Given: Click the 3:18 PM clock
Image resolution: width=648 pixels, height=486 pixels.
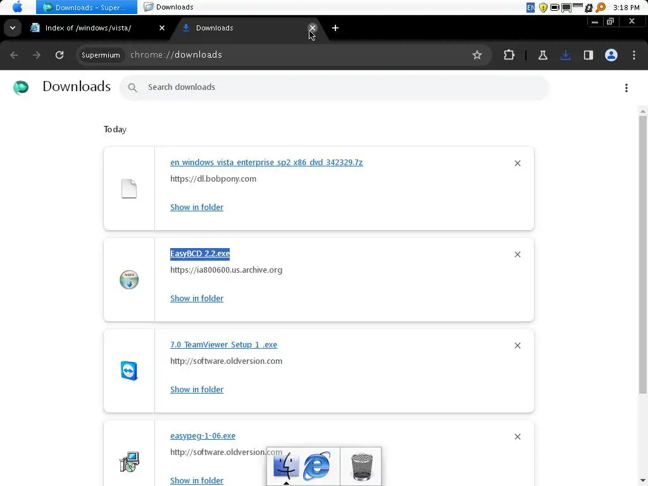Looking at the screenshot, I should tap(626, 8).
